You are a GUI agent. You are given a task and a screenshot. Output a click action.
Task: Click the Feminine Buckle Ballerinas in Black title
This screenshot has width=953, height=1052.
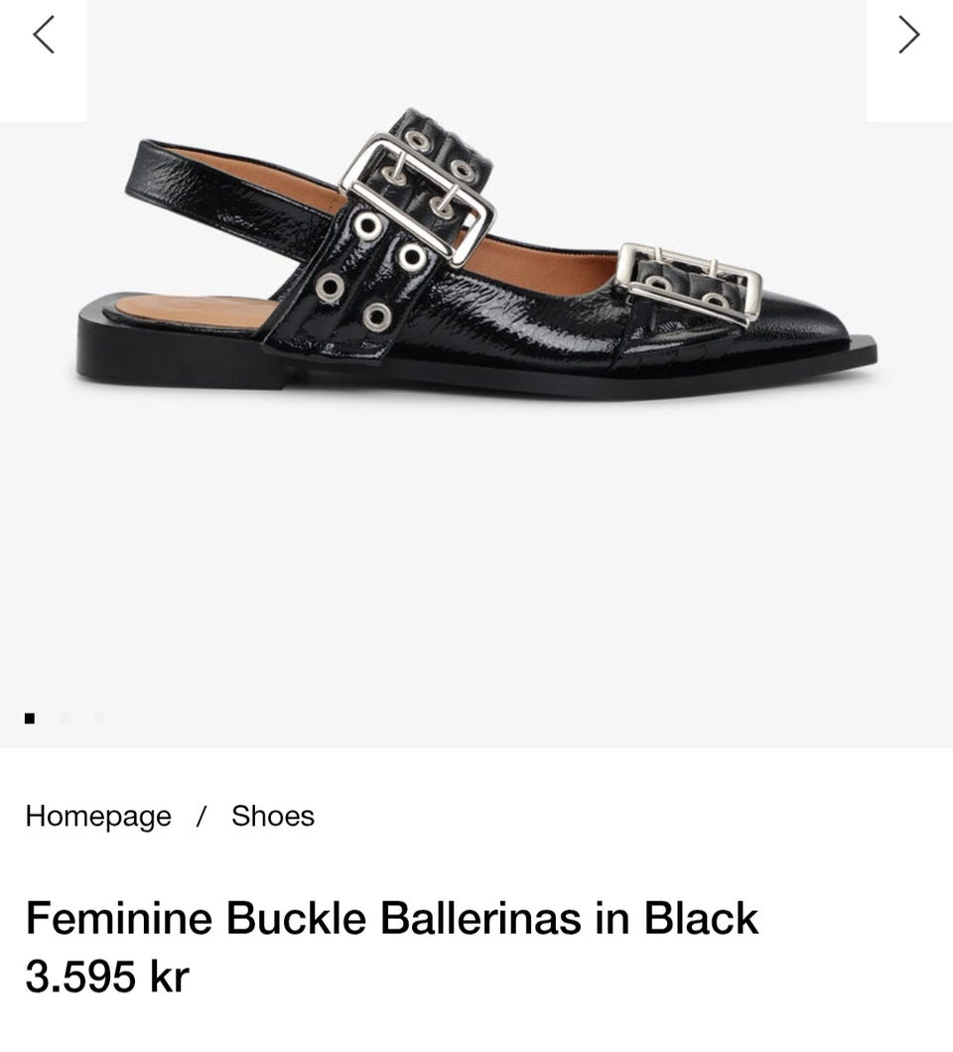point(392,918)
